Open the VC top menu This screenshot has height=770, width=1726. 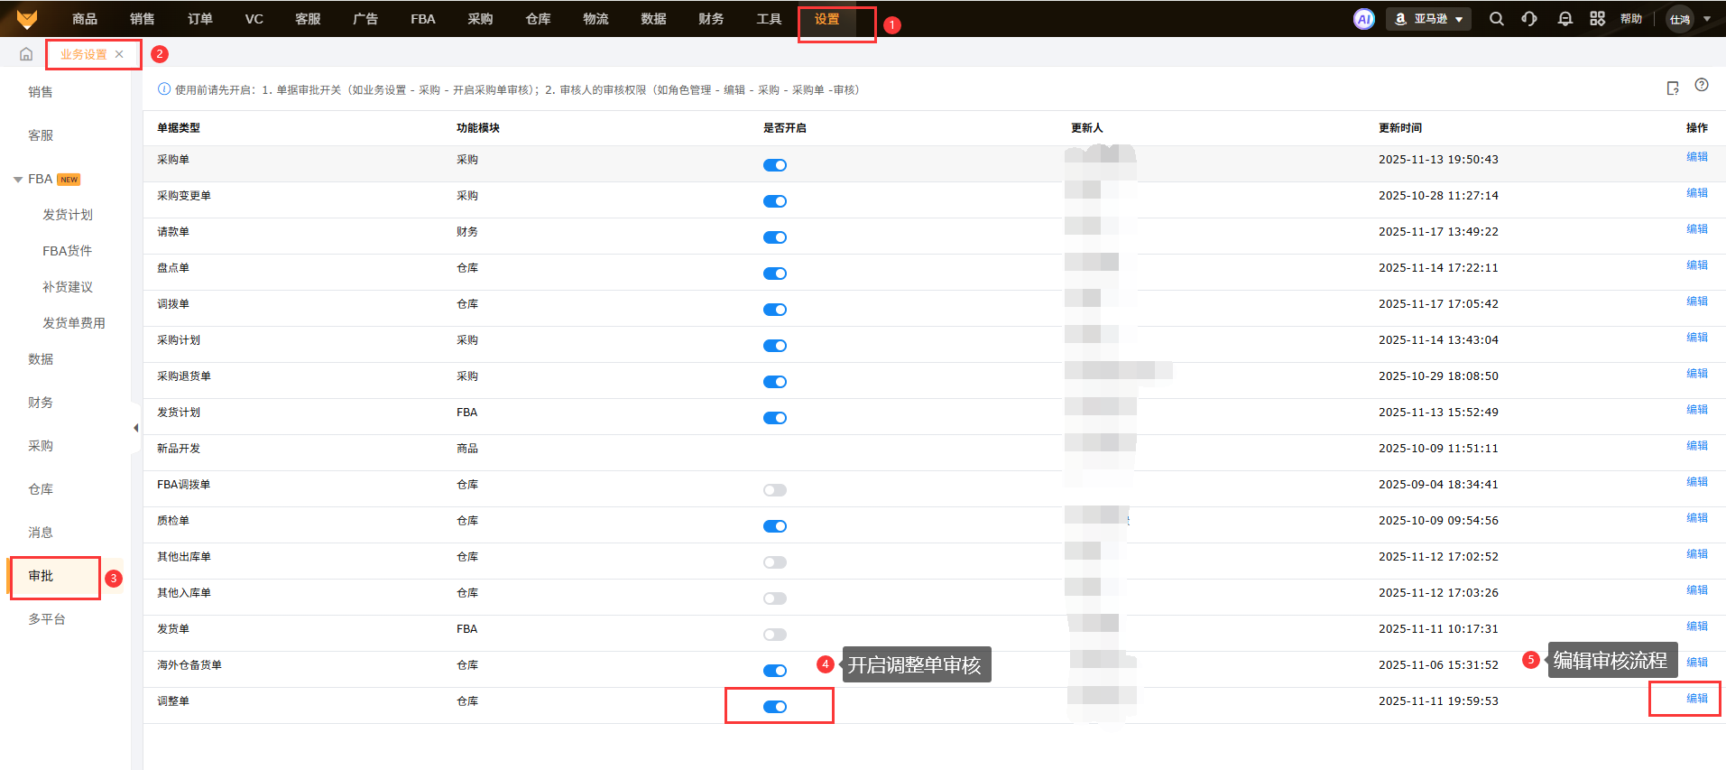[x=254, y=19]
